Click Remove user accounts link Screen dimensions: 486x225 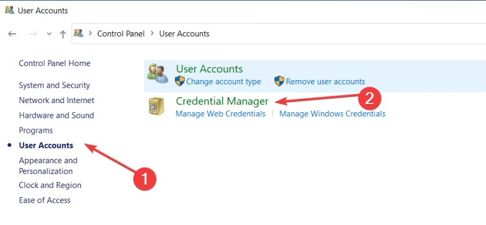coord(325,82)
